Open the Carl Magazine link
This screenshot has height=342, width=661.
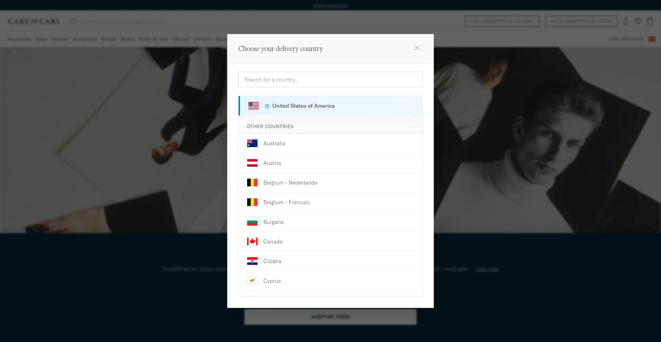[x=626, y=39]
